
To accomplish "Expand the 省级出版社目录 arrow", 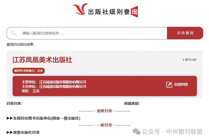I will tap(10, 132).
